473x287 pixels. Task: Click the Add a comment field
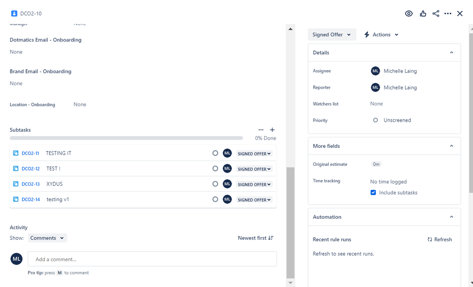click(152, 259)
